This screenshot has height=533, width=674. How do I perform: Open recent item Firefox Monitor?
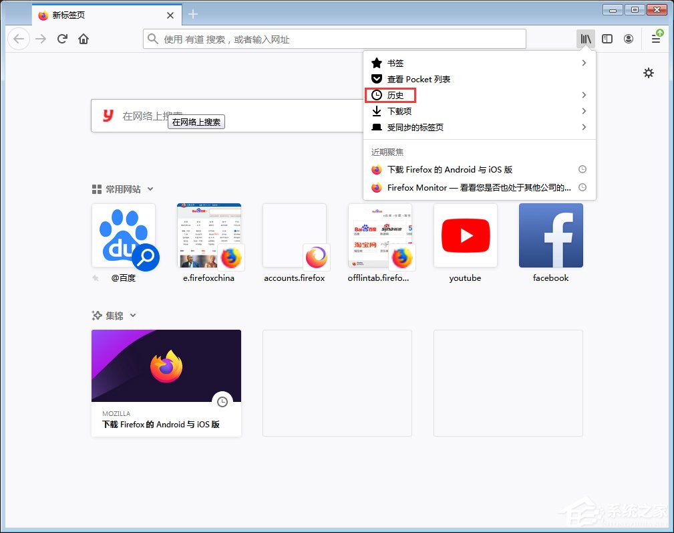coord(479,187)
